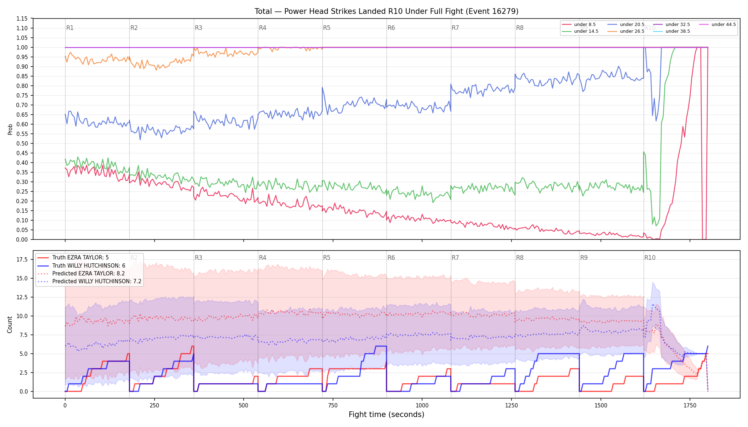Click the R3 round label in the probability chart
The width and height of the screenshot is (748, 427).
198,28
